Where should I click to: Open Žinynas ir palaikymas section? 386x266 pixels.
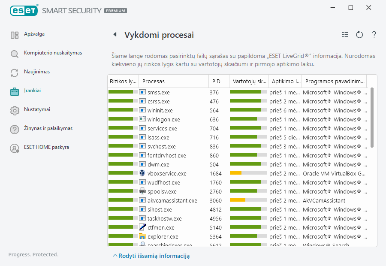[x=48, y=128]
